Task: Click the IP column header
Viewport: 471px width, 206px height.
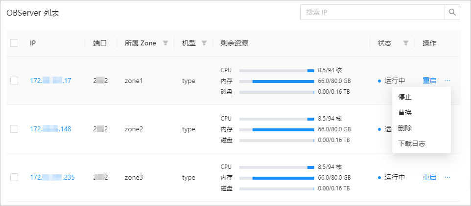Action: pos(33,43)
